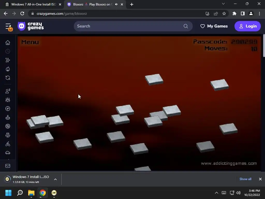The image size is (265, 199).
Task: Open taskbar search
Action: pos(20,193)
